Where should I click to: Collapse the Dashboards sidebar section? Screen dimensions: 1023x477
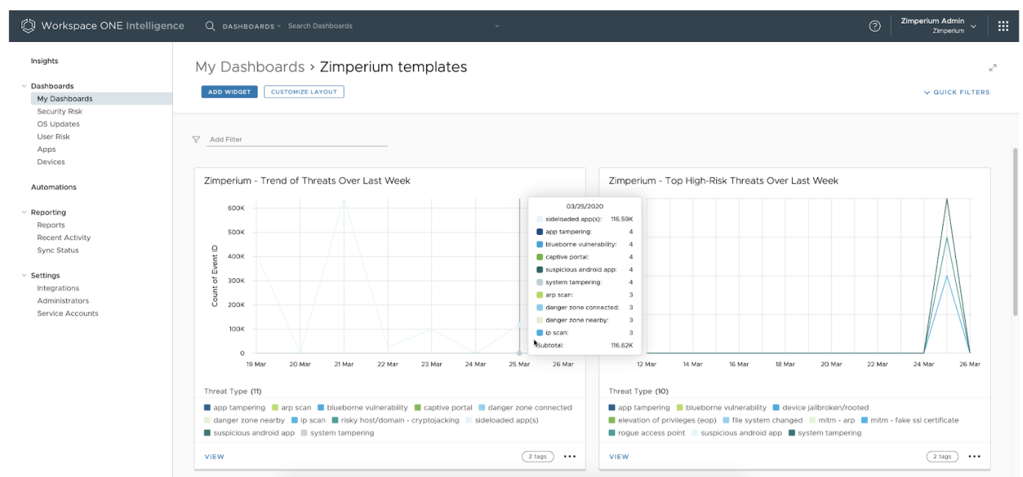pos(24,86)
